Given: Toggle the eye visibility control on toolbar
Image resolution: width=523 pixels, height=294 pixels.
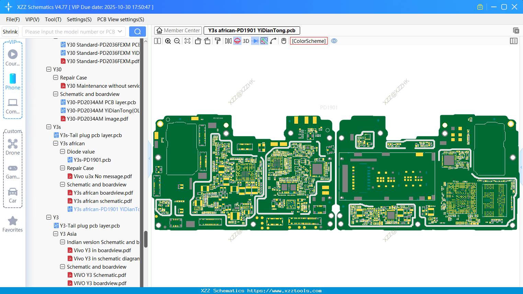Looking at the screenshot, I should [334, 41].
